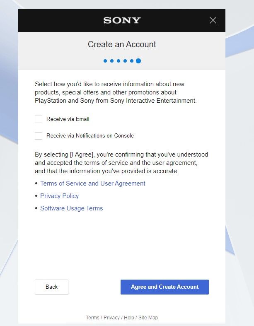Click the enlarged current step dot
Viewport: 254px width, 326px height.
point(138,61)
